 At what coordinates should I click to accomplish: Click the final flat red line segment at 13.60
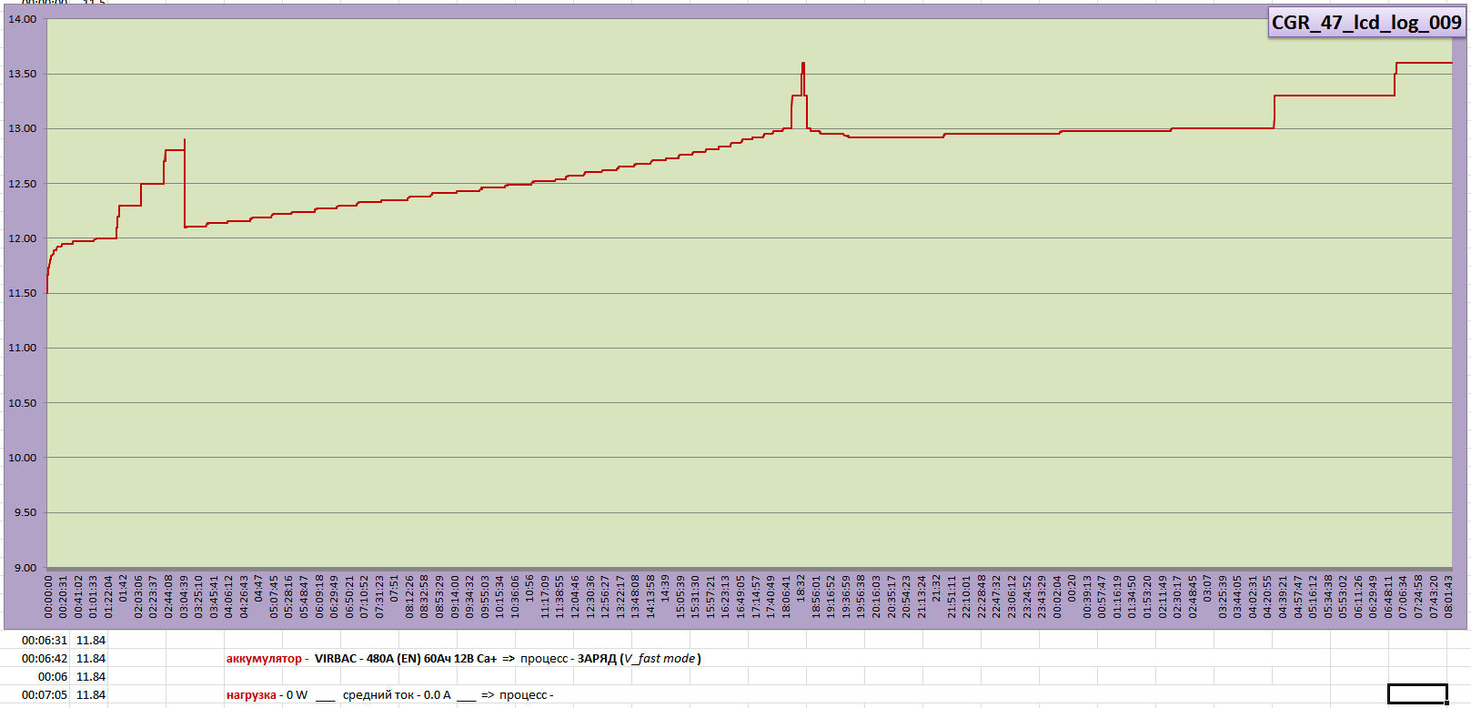pyautogui.click(x=1424, y=63)
